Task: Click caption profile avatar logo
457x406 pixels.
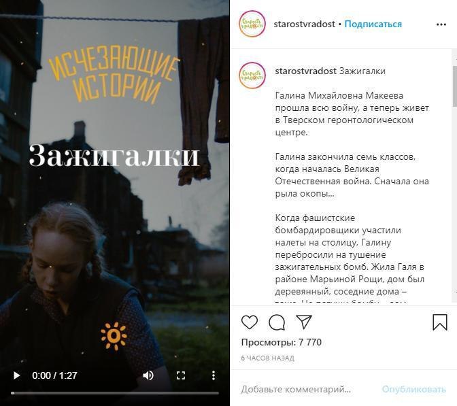Action: (252, 75)
